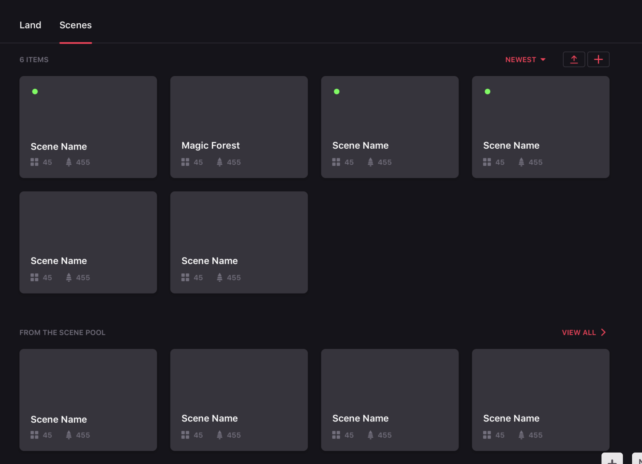Click the green status dot on the first scene

(35, 91)
